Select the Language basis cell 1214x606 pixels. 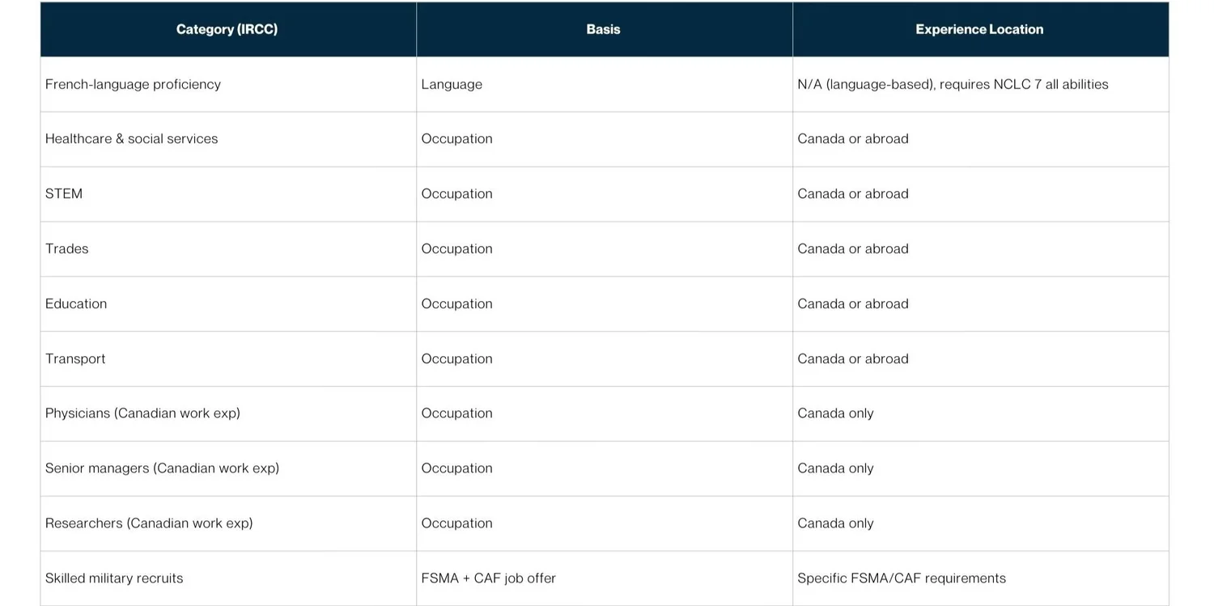point(604,84)
